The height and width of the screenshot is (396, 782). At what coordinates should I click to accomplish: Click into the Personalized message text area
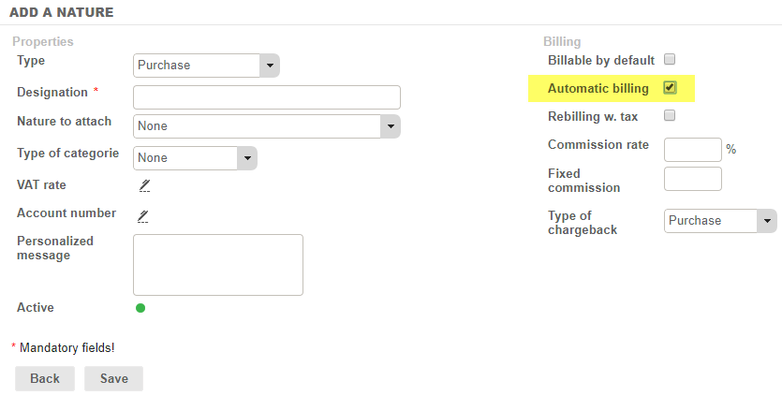218,265
